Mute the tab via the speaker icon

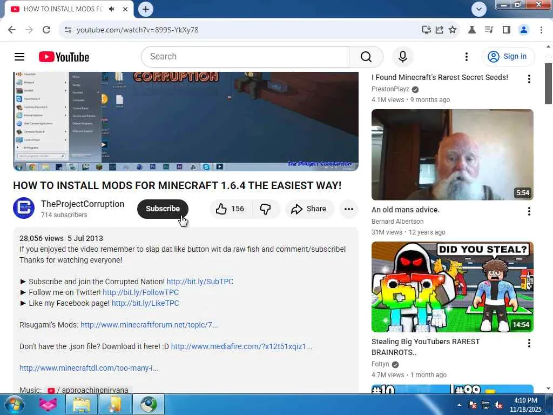pyautogui.click(x=112, y=9)
